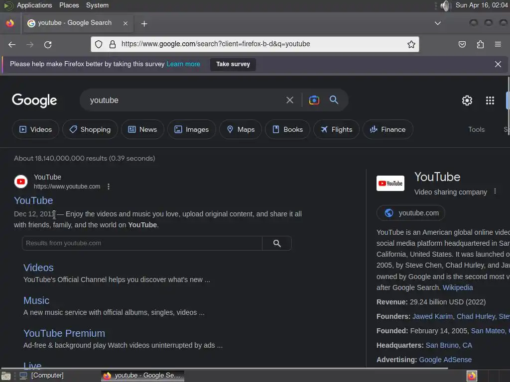Focus the Google search input field

tap(185, 100)
